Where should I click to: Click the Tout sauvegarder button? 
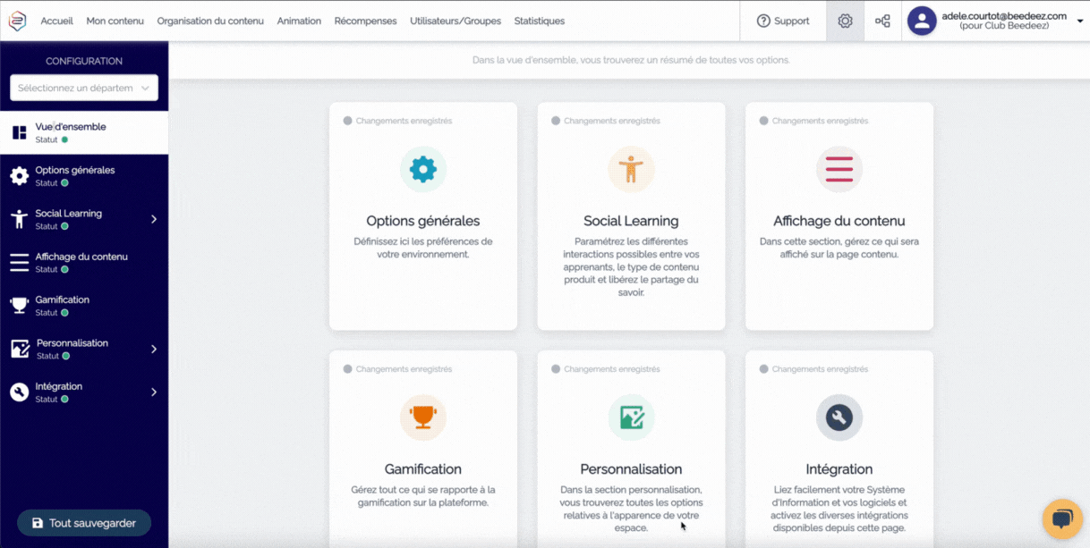coord(84,523)
